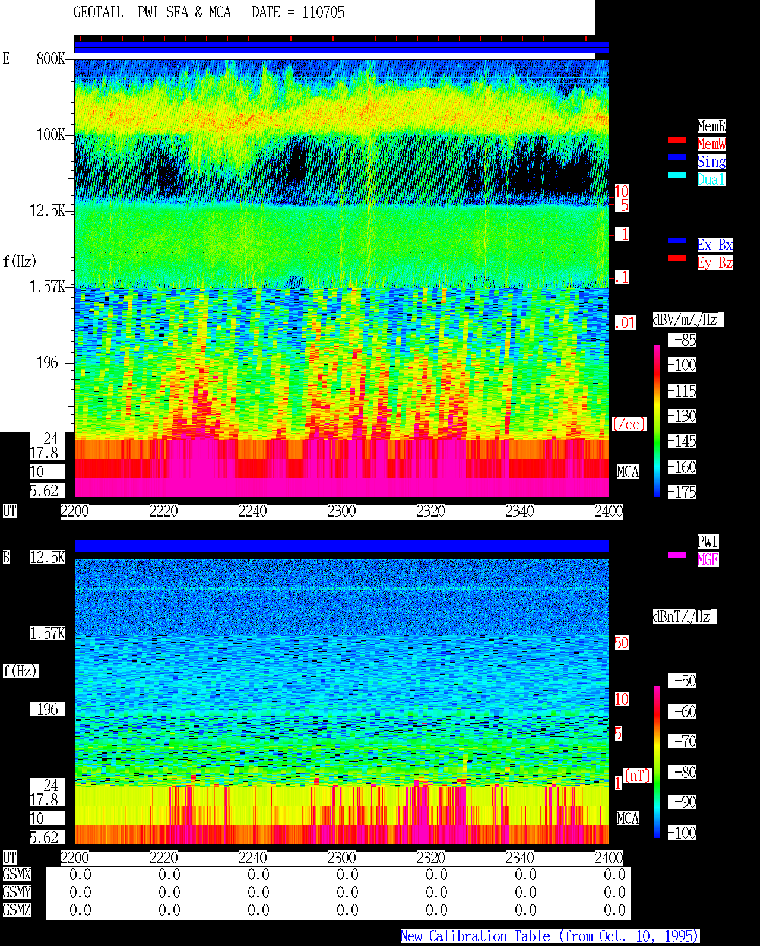The height and width of the screenshot is (946, 760).
Task: Click the MCA label beside the E spectrogram
Action: 628,472
